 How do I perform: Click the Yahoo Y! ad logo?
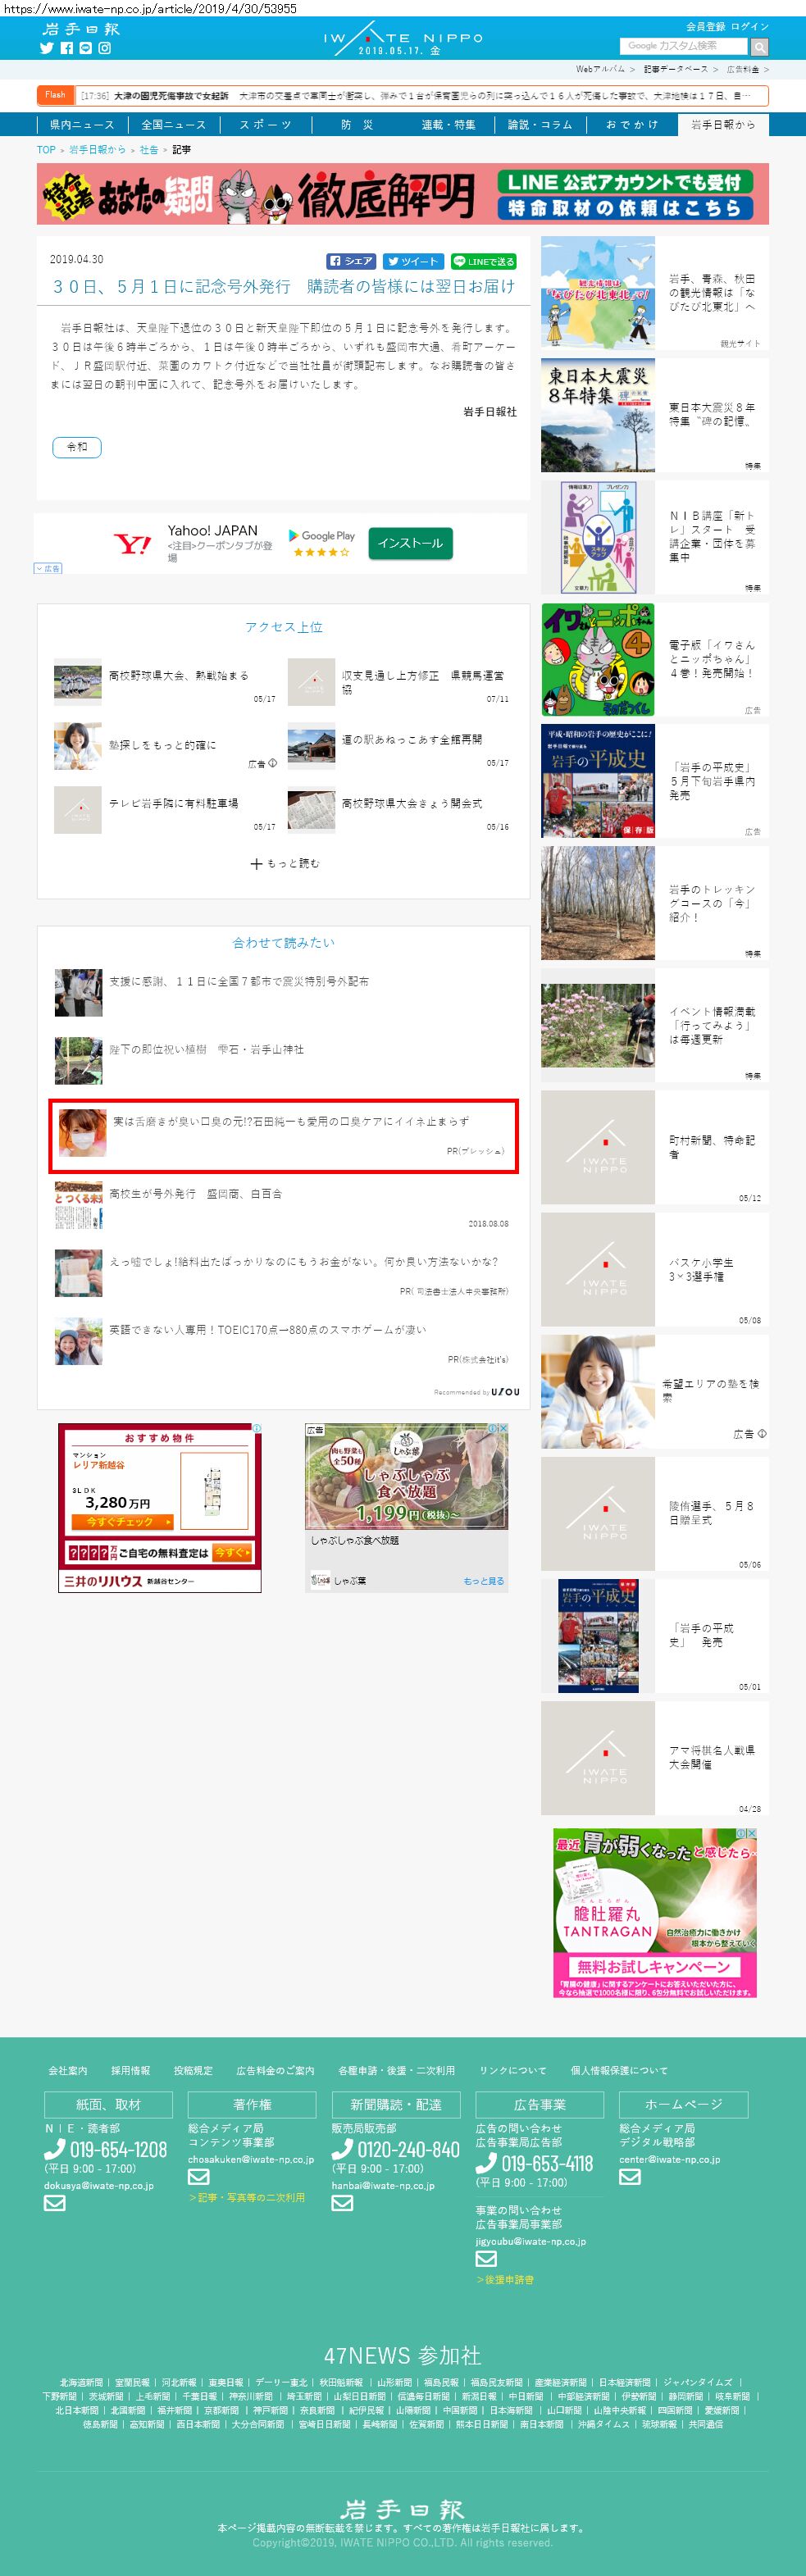pos(132,544)
